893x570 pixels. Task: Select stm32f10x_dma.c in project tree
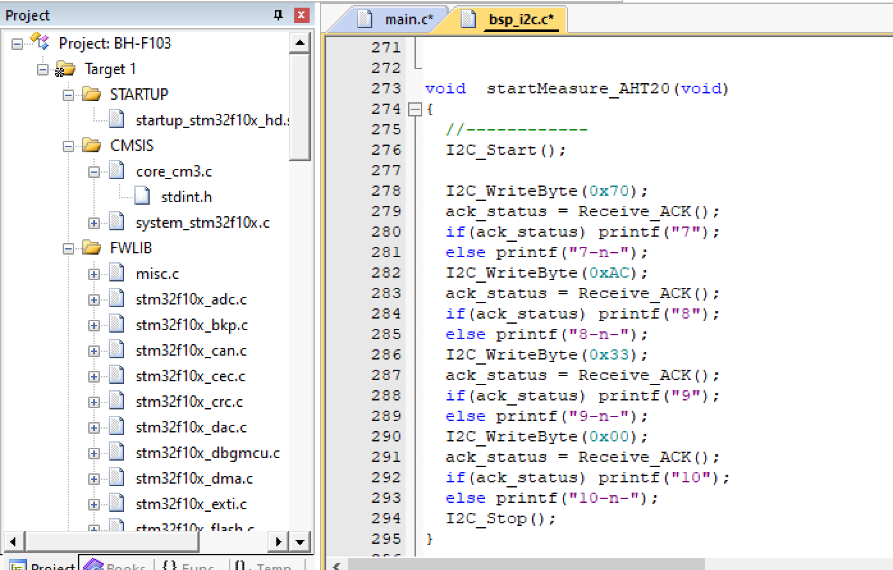194,479
